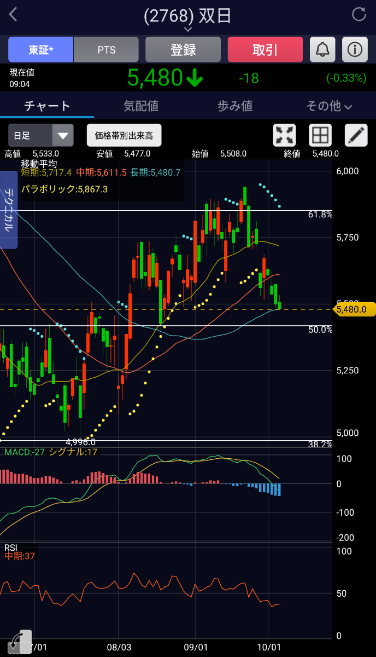This screenshot has width=376, height=657.
Task: Tap the RSI 中期:37 label
Action: click(20, 556)
